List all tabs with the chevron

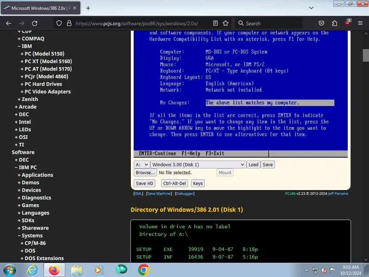point(311,8)
